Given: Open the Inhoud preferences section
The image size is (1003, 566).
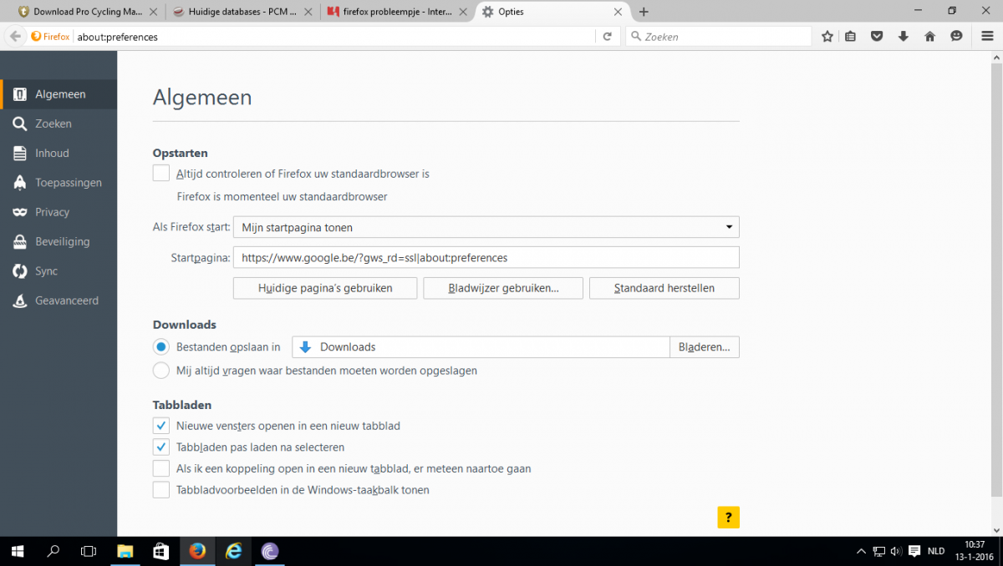Looking at the screenshot, I should click(59, 153).
